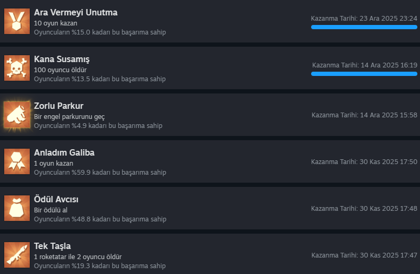Click the Ara Vermeyi Unutma medal icon

(x=17, y=21)
